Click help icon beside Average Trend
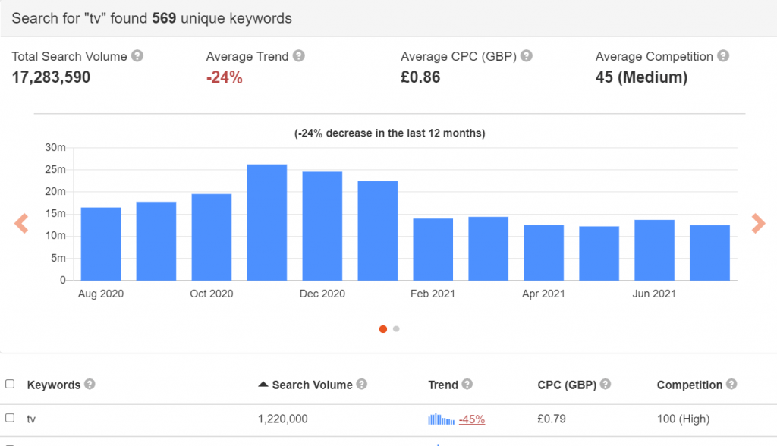Screen dimensions: 777x446 tap(299, 56)
